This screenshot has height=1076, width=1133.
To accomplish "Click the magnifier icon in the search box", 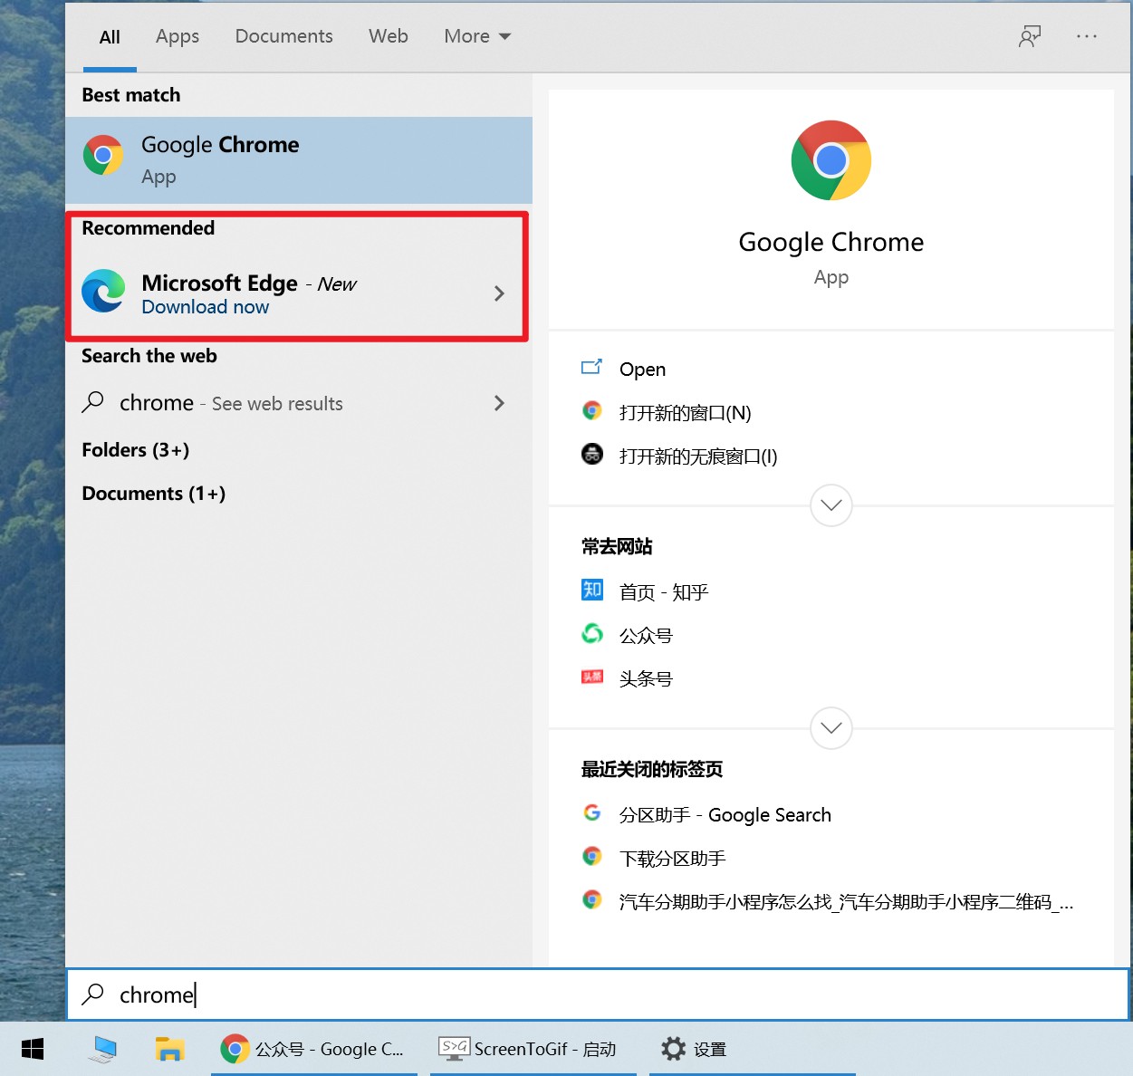I will [x=93, y=994].
